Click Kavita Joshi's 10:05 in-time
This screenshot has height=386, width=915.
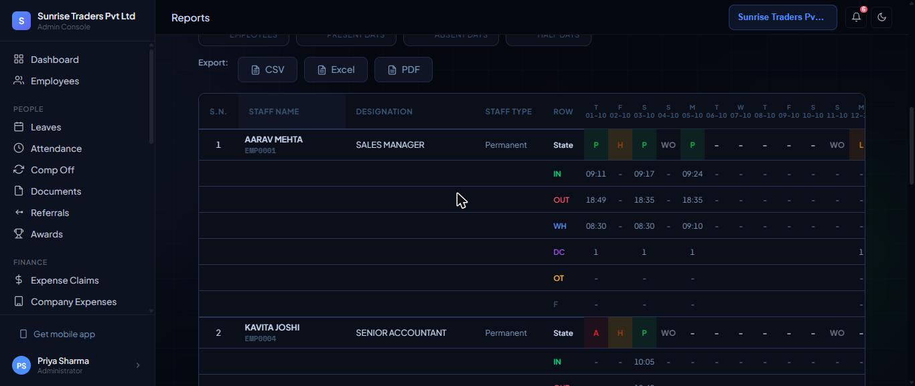644,362
